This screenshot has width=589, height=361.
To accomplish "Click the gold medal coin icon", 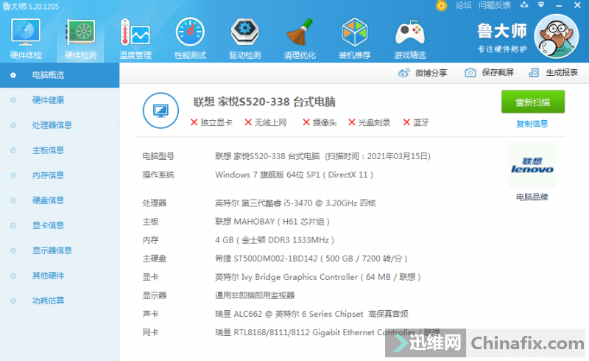I will pos(441,5).
